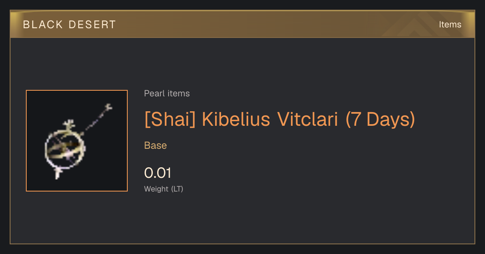Click the Kibelius Vitclari item thumbnail

point(77,141)
